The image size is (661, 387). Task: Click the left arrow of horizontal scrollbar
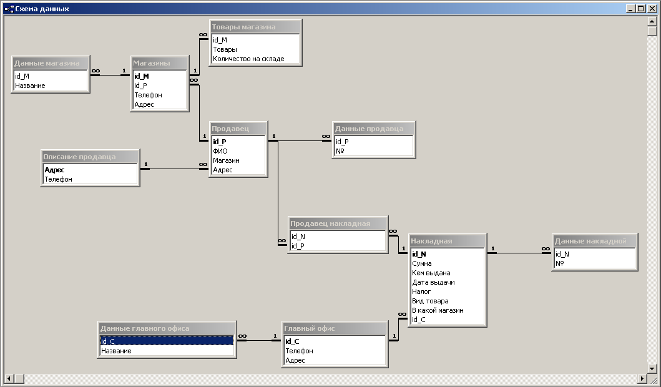[9, 378]
